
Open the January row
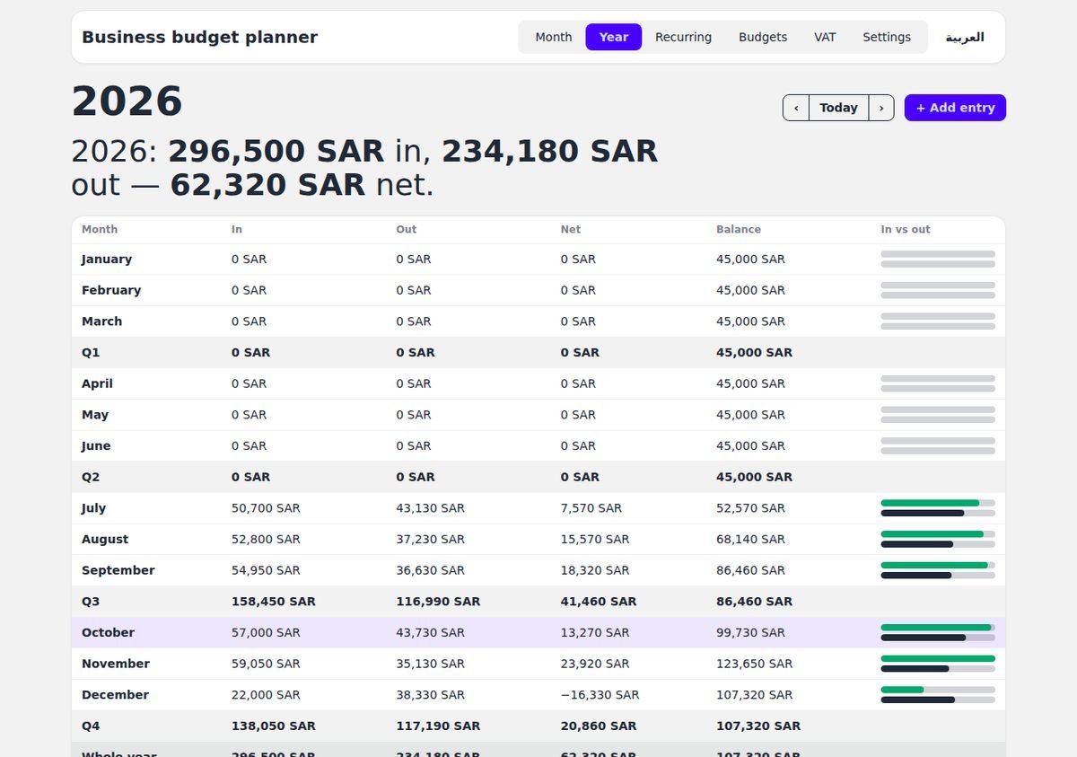538,260
